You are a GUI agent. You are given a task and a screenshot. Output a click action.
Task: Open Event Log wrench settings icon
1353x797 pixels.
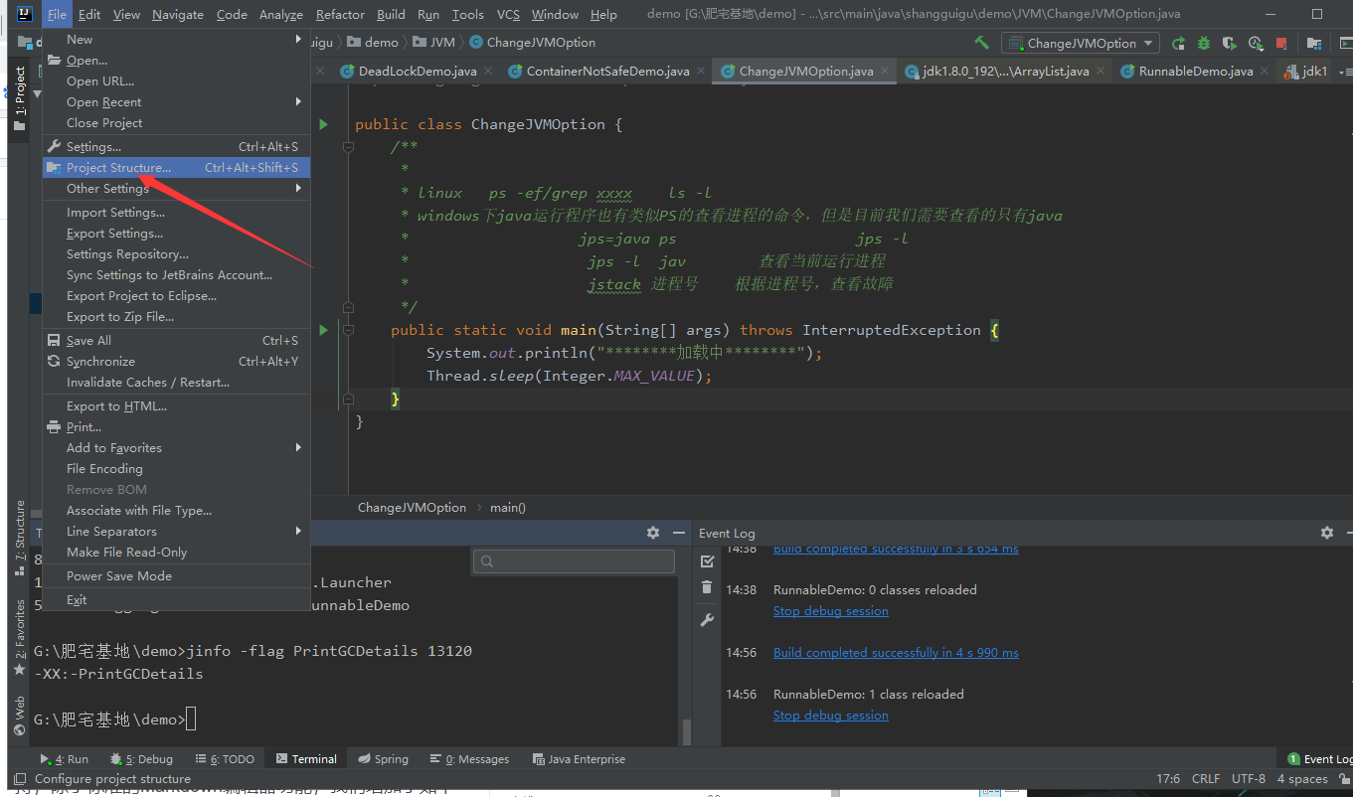coord(707,619)
